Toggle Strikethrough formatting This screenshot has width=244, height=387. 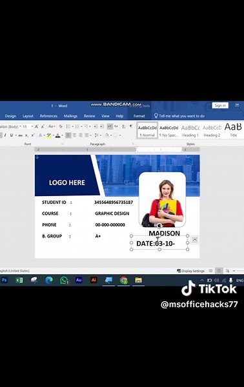pos(20,135)
